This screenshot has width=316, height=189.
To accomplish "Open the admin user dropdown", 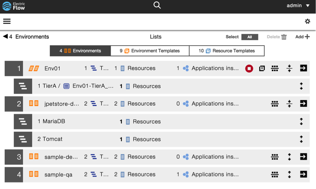I will [x=298, y=6].
